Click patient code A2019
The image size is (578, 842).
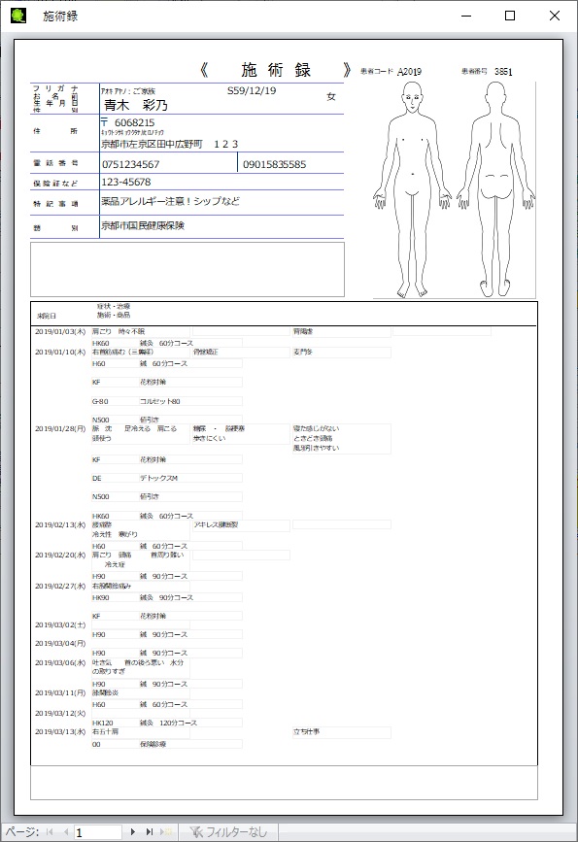point(409,72)
